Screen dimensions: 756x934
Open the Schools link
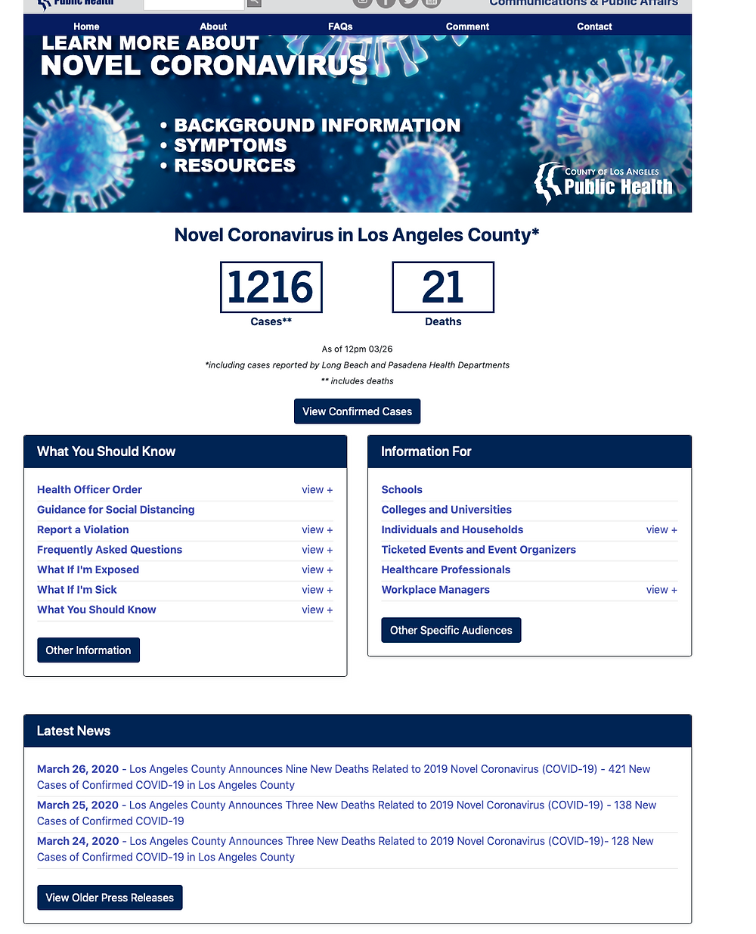(x=401, y=490)
